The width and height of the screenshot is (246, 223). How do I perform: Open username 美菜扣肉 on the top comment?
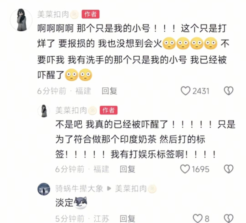point(53,15)
